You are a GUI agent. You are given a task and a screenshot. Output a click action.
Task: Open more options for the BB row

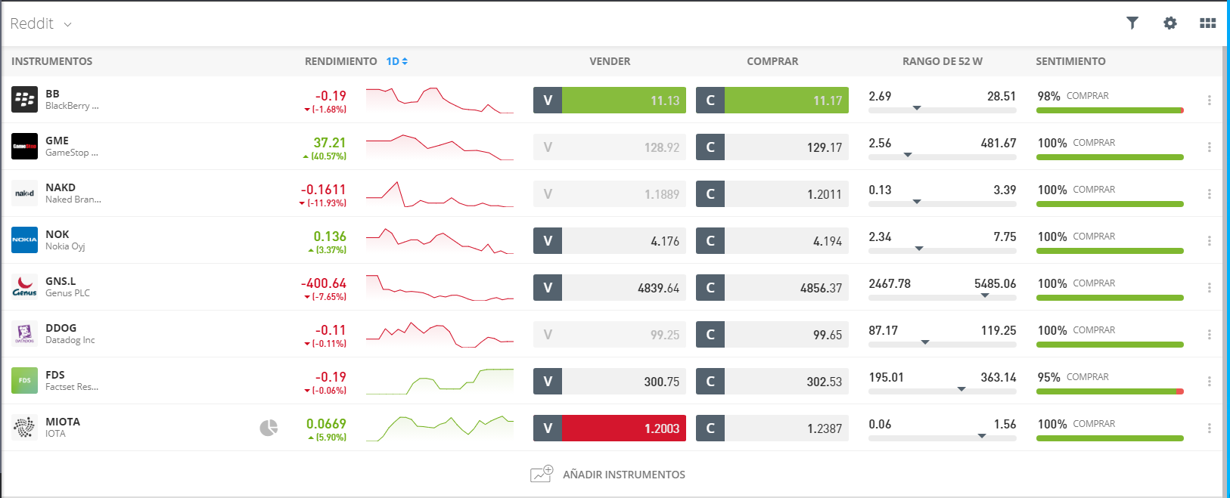point(1209,100)
